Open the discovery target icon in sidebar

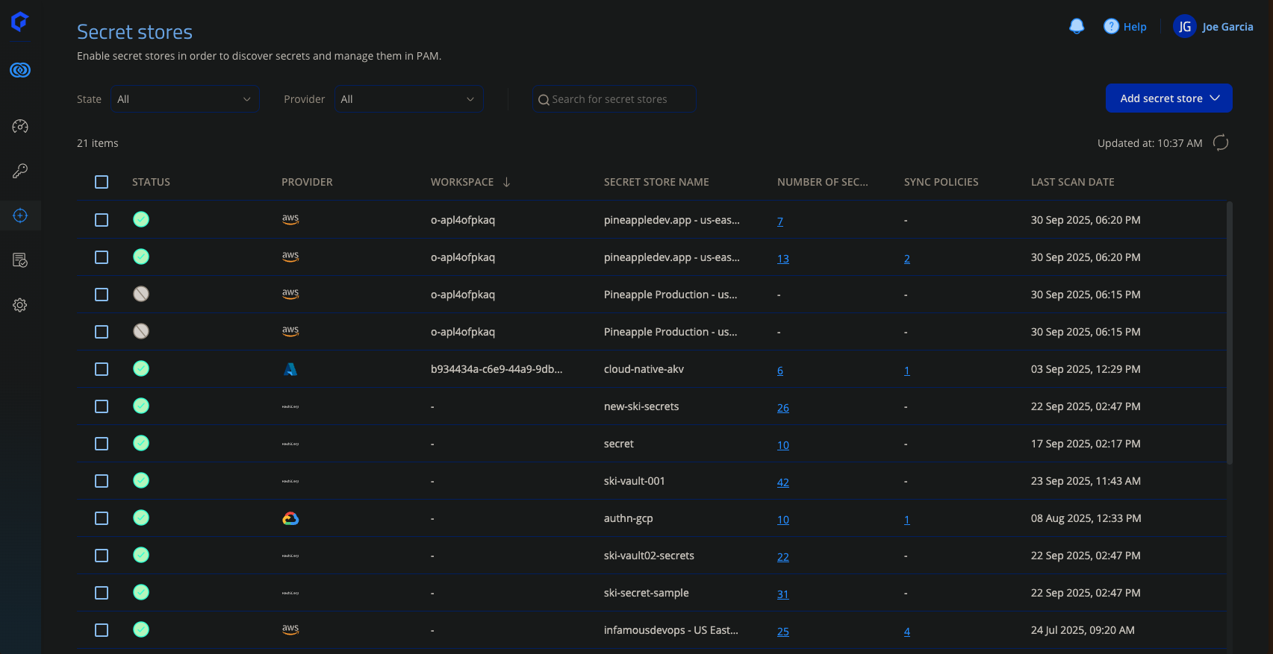pos(20,216)
